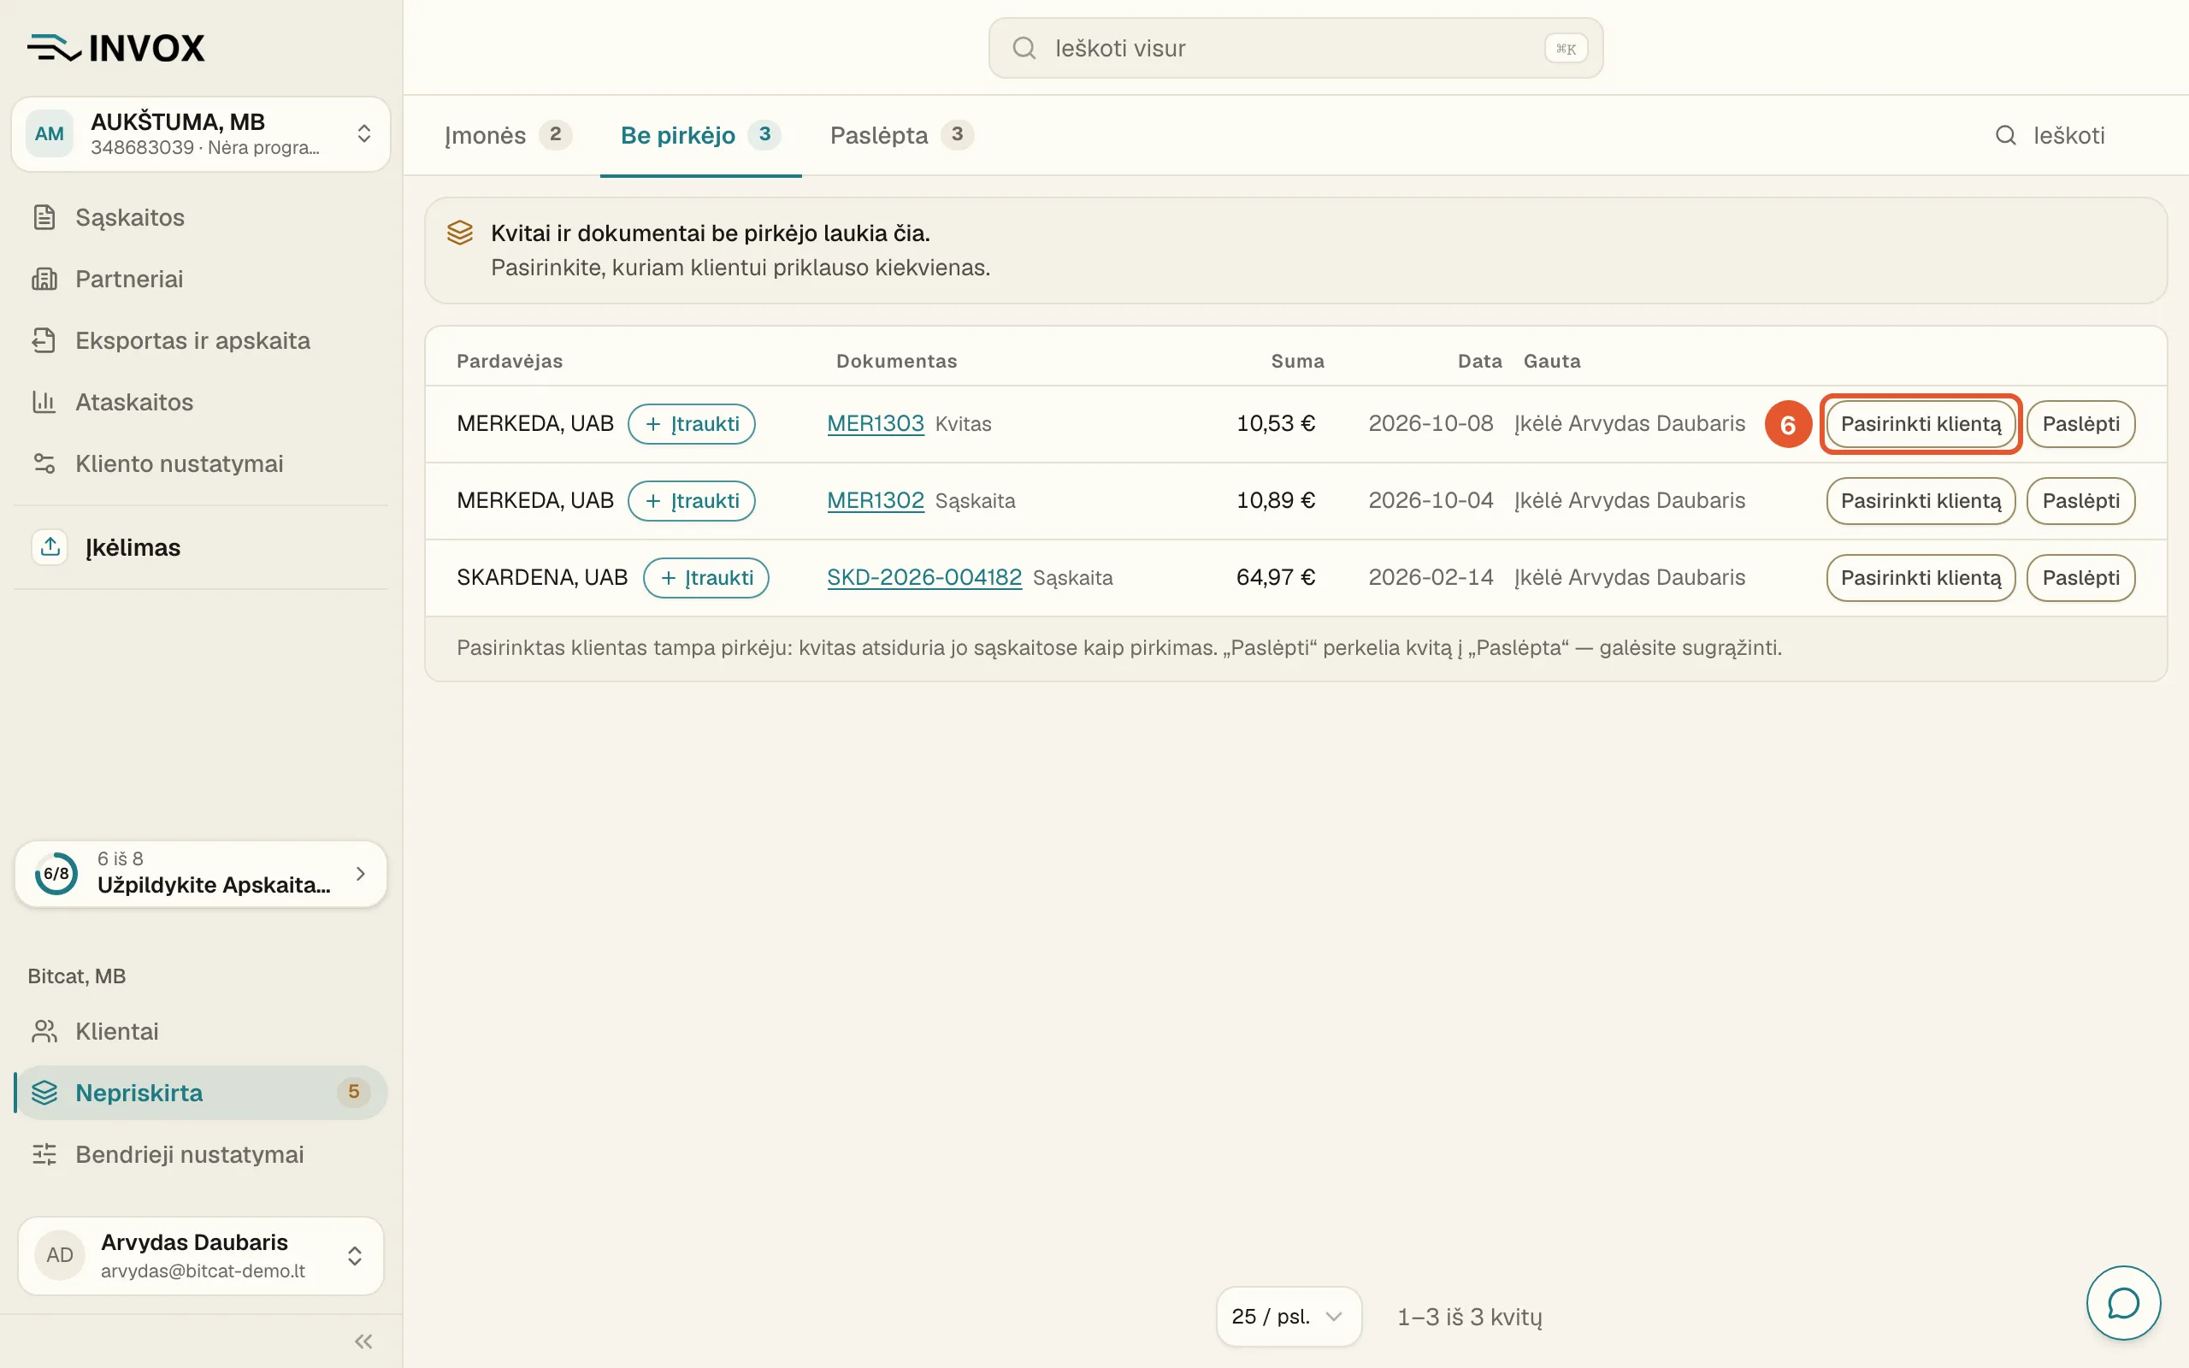Open Ataskaitos chart icon in sidebar
The image size is (2189, 1368).
tap(44, 402)
